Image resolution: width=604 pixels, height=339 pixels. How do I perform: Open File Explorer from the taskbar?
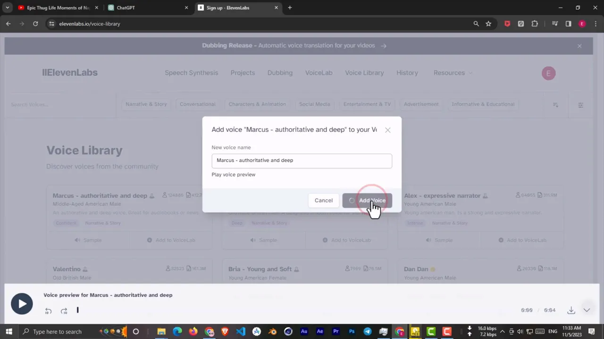point(161,332)
